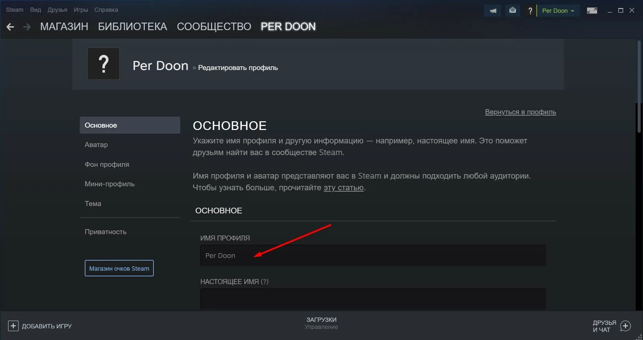The width and height of the screenshot is (643, 340).
Task: Focus the Настоящее имя input field
Action: (x=373, y=299)
